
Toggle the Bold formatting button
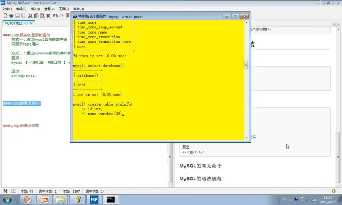(68, 16)
